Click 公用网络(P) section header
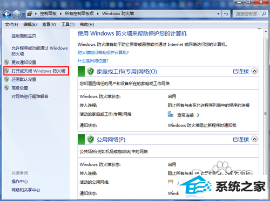The height and width of the screenshot is (201, 270). coord(111,140)
